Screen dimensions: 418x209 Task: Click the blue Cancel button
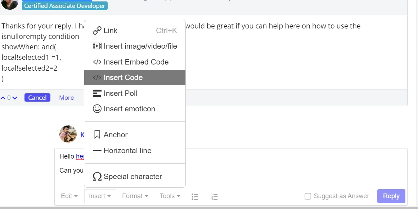click(37, 98)
